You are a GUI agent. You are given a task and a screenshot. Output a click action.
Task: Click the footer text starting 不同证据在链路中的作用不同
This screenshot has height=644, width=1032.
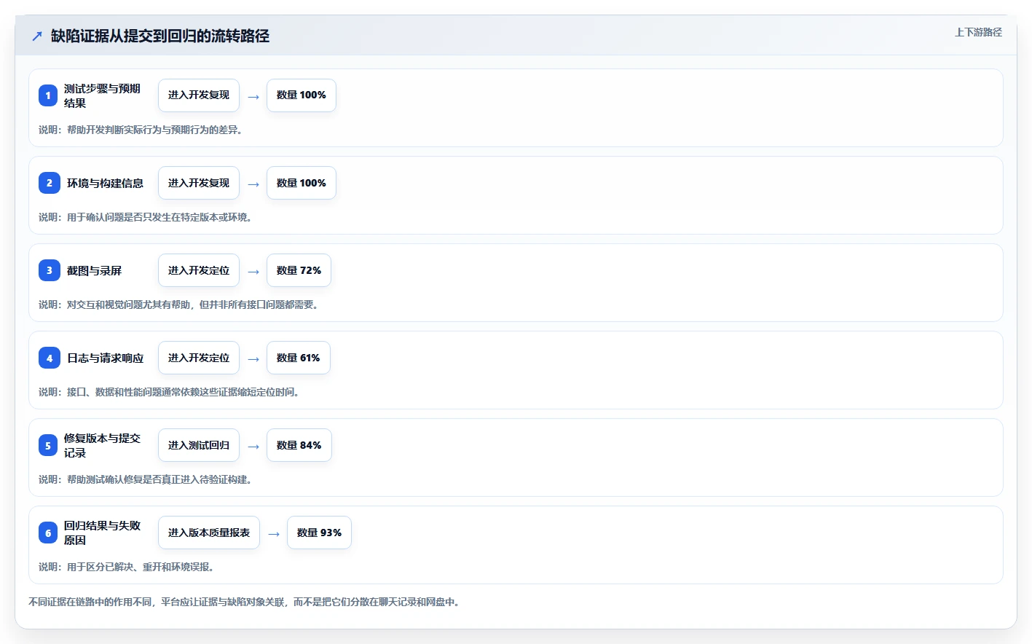pos(244,602)
